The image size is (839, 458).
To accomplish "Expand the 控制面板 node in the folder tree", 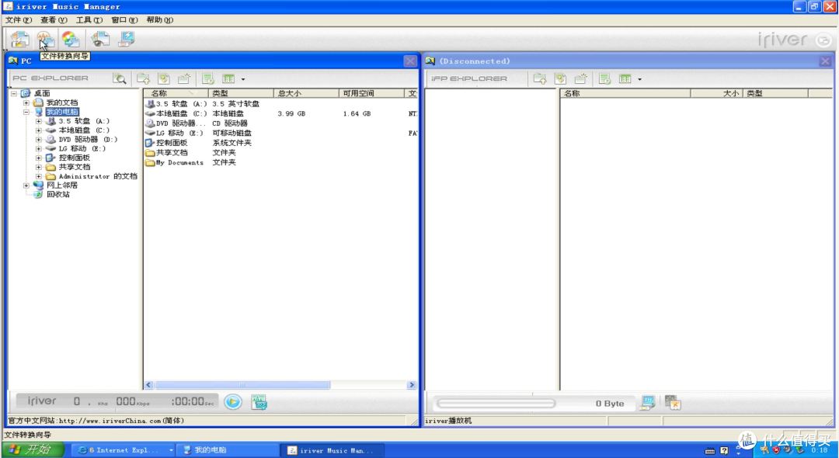I will [x=37, y=157].
